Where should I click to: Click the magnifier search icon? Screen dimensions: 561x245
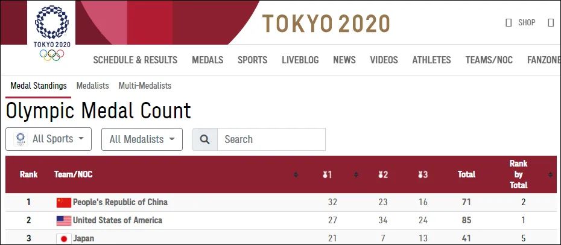coord(205,139)
